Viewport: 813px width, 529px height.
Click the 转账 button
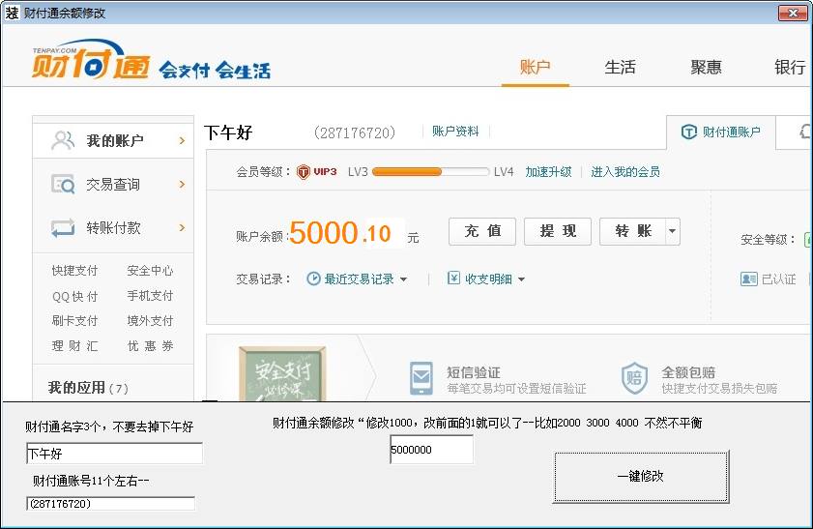[632, 231]
